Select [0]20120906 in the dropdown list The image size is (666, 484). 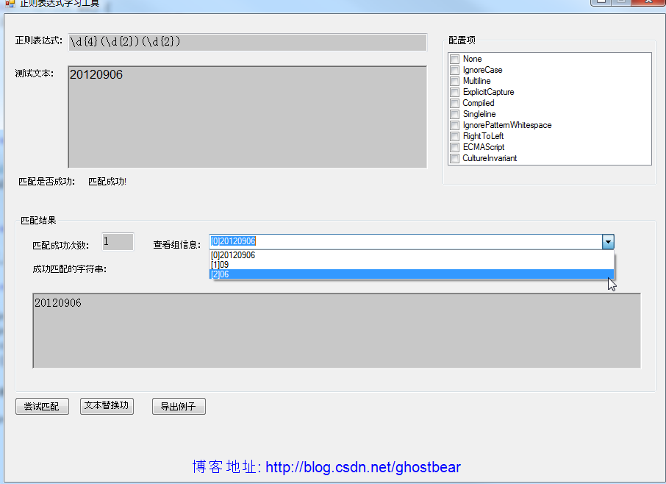click(x=412, y=255)
